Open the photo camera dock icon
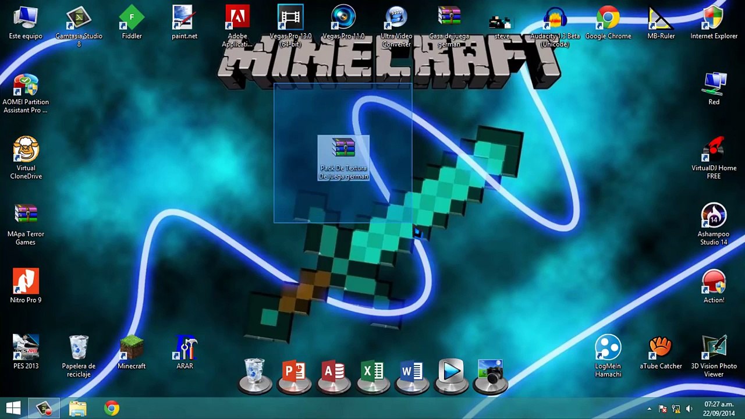 click(x=491, y=375)
